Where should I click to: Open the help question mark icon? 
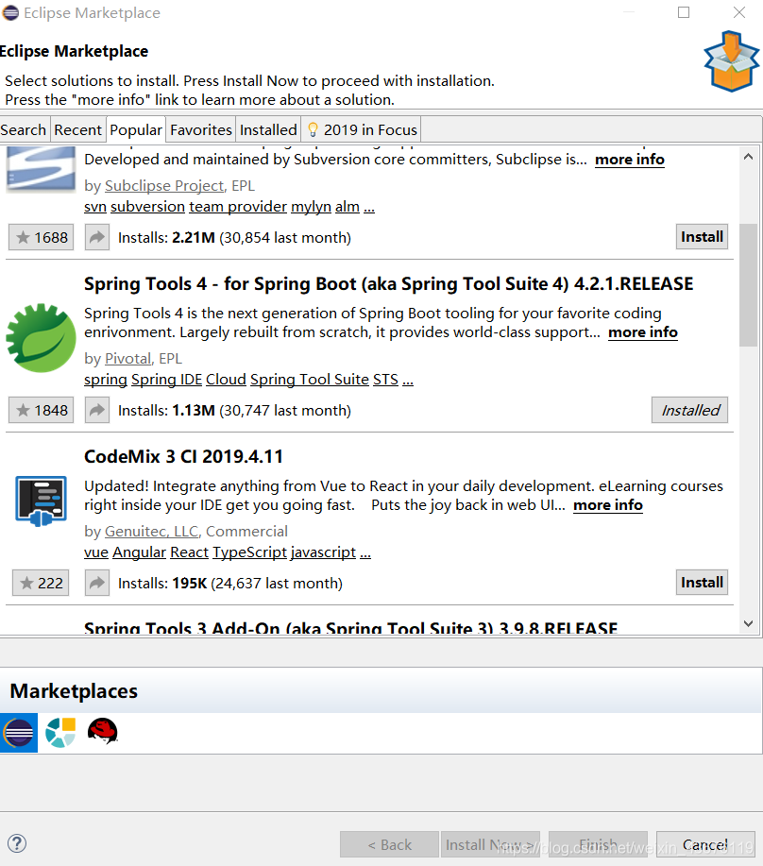coord(17,843)
